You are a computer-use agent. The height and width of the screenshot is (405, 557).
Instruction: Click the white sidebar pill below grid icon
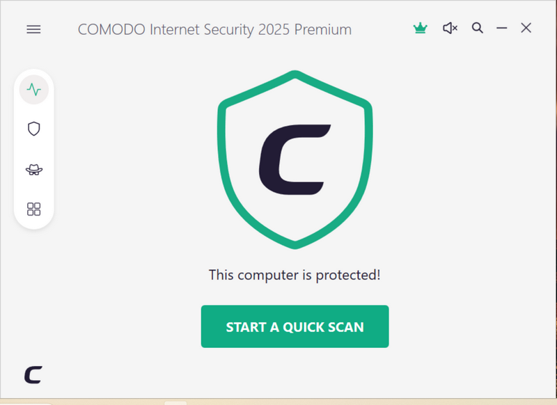point(33,224)
